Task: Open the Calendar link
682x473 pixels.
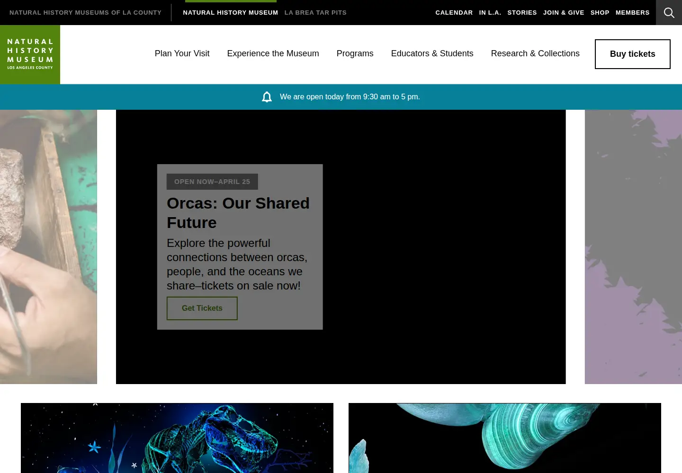Action: point(454,13)
